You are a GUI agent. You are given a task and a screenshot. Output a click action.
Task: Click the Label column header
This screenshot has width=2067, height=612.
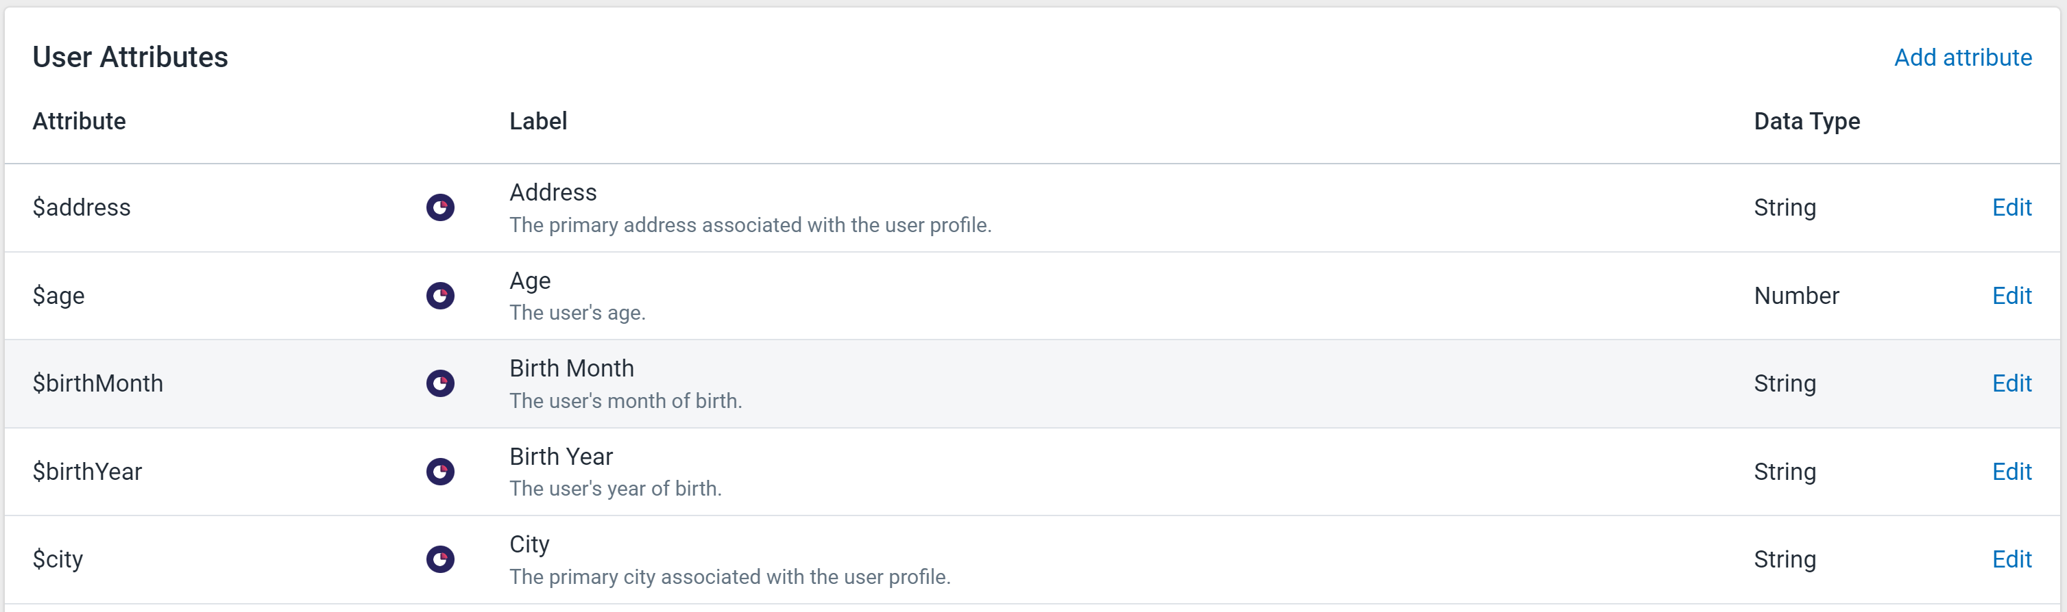click(x=538, y=121)
